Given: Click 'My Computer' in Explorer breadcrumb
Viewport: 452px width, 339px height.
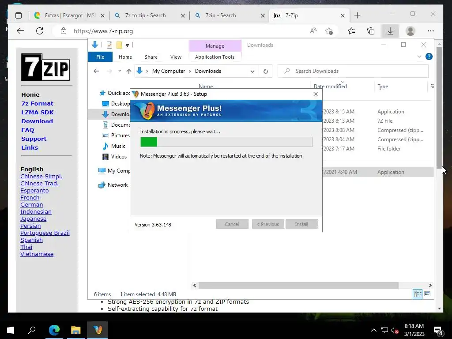Looking at the screenshot, I should tap(168, 71).
